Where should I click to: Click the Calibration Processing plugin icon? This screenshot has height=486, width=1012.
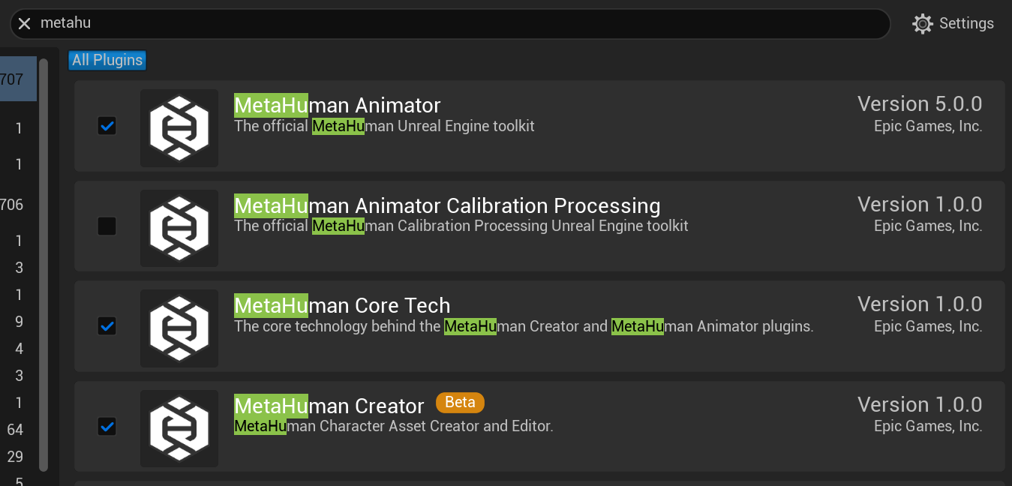[179, 228]
